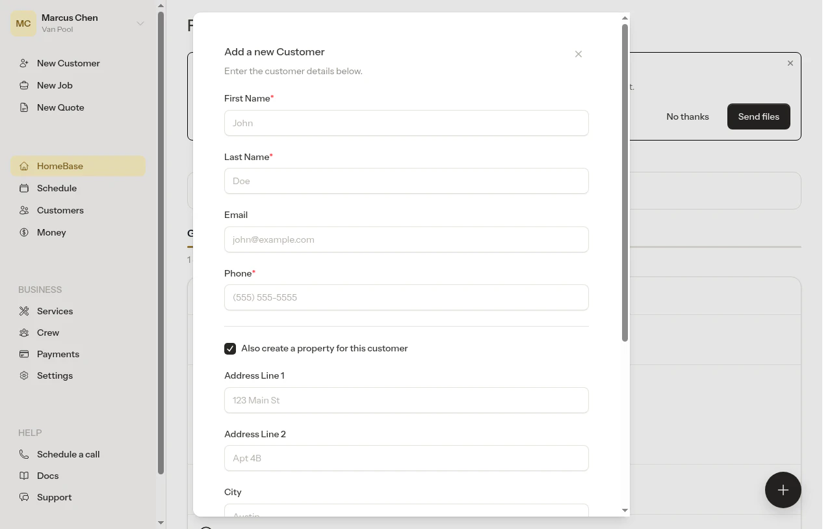Click the sidebar vertical scrollbar thumb
This screenshot has height=529, width=832.
pos(161,243)
